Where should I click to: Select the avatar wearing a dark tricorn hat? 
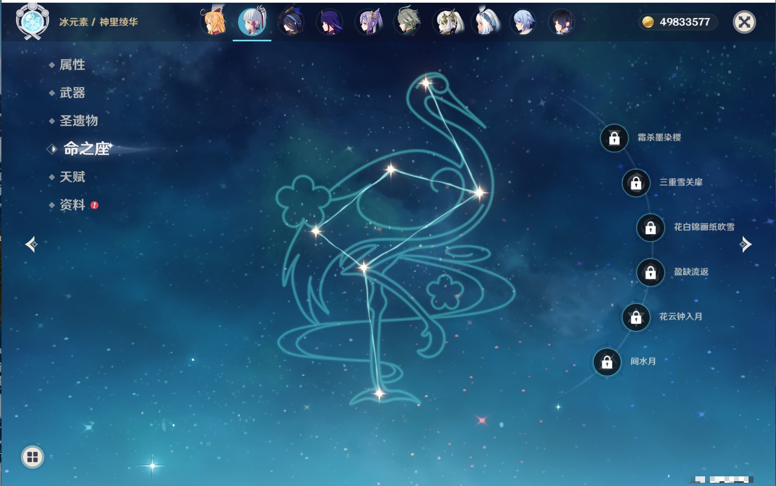click(291, 22)
